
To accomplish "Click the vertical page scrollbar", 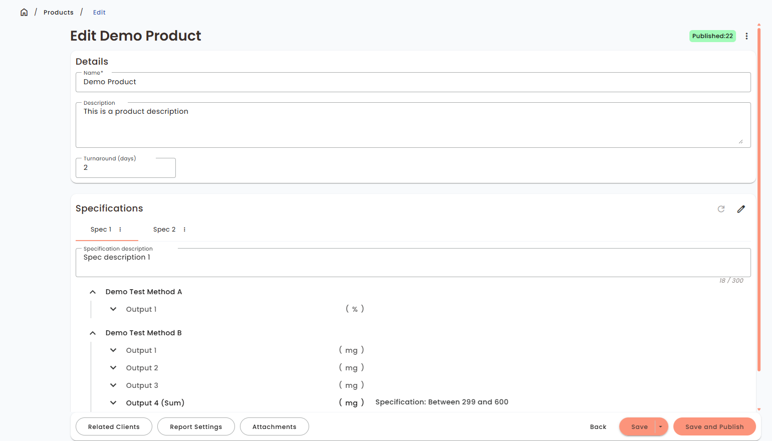I will (759, 200).
